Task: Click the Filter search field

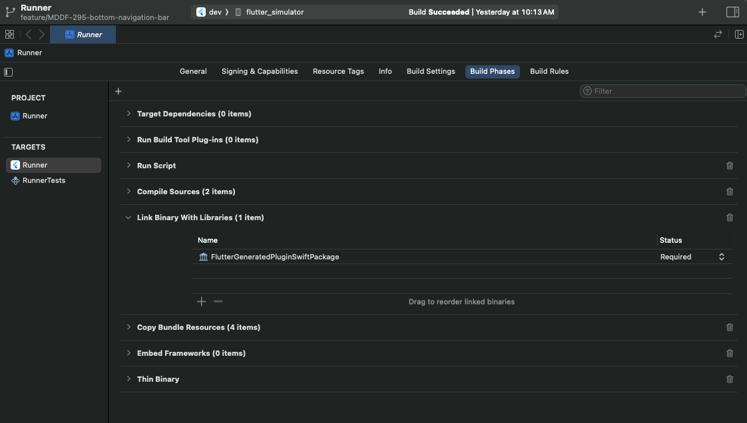Action: click(x=662, y=91)
